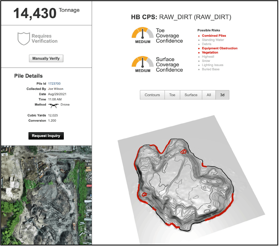Click the Requires Verification shield icon
279x246 pixels.
click(x=23, y=39)
